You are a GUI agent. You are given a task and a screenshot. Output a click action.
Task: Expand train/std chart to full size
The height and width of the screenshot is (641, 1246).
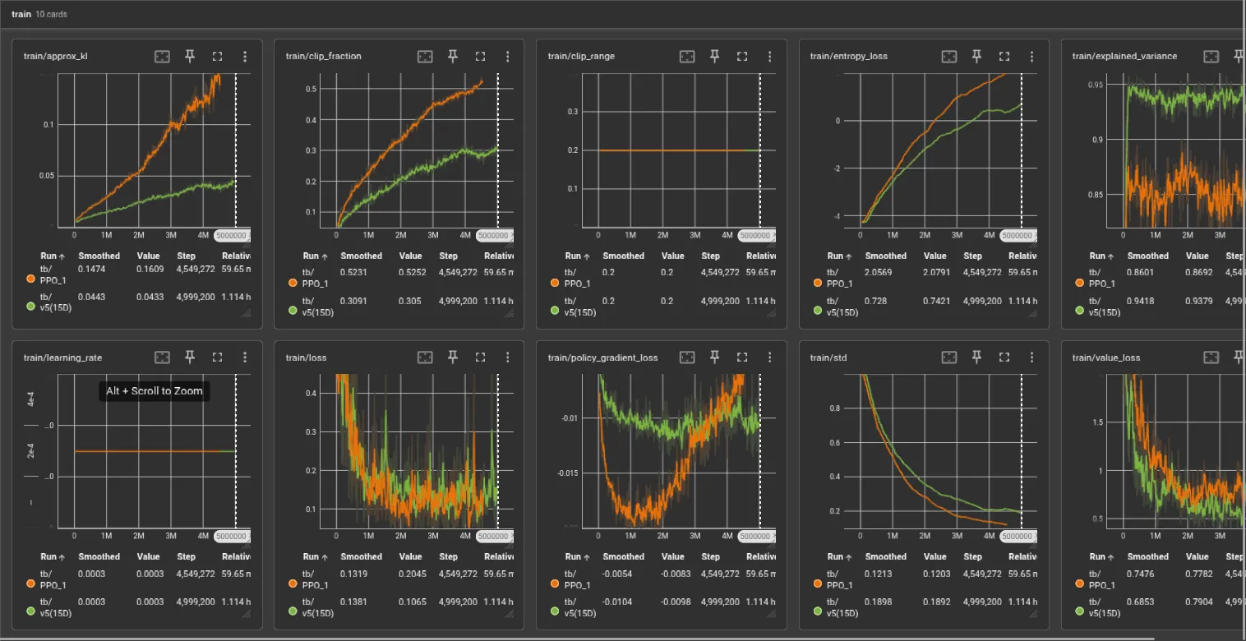pyautogui.click(x=1005, y=357)
